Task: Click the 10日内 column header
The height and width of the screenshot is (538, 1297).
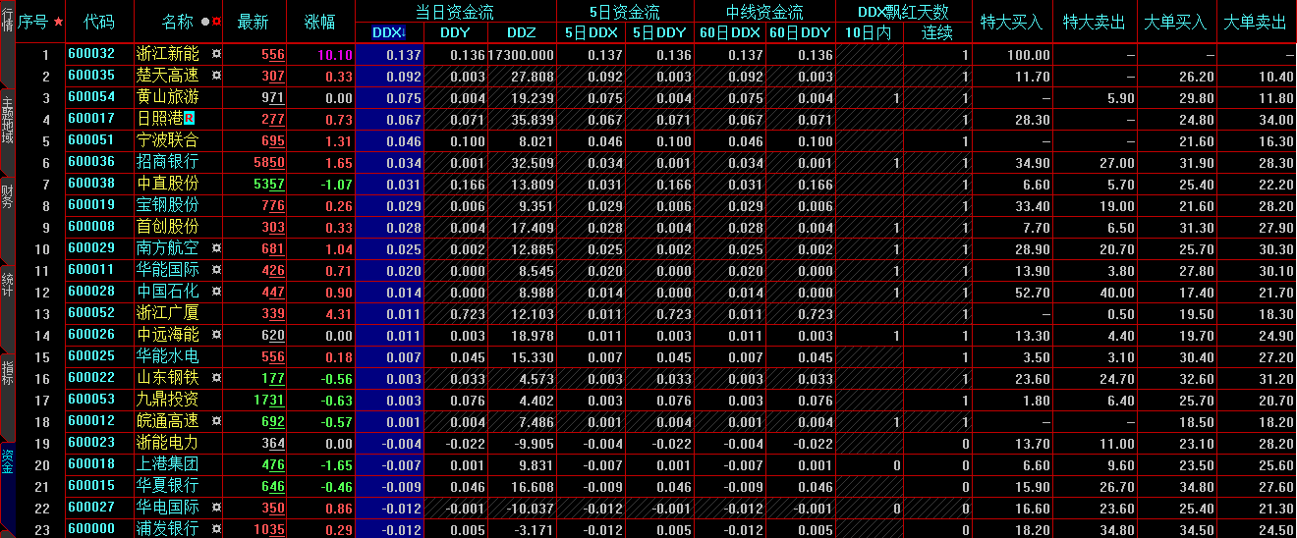Action: tap(870, 32)
